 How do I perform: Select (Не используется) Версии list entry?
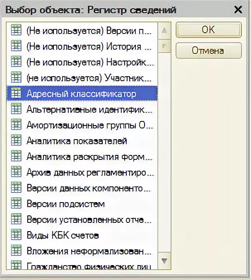coord(82,31)
